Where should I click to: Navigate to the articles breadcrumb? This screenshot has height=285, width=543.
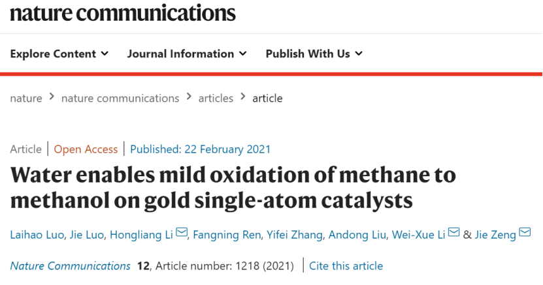pos(216,98)
